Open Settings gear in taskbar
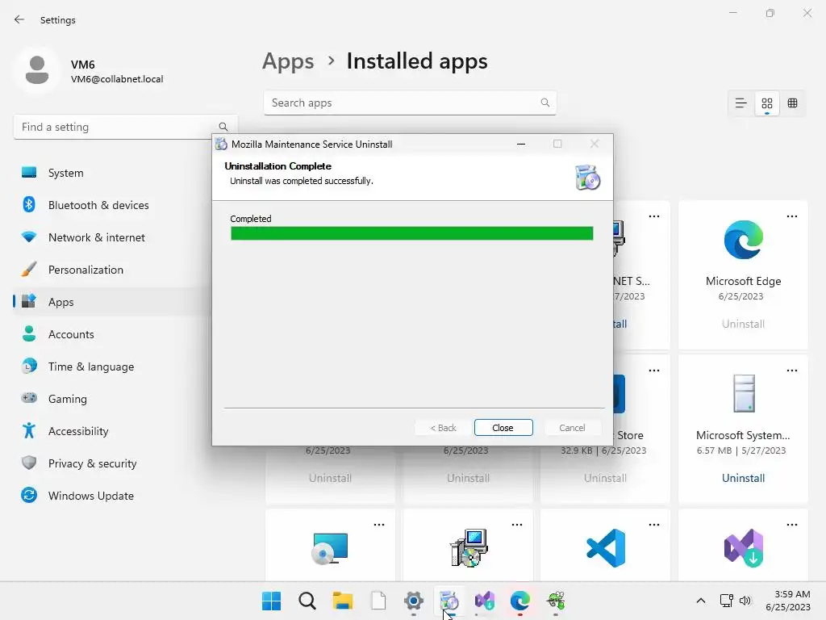 [x=414, y=601]
